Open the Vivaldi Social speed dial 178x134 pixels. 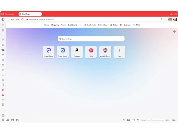coord(48,52)
